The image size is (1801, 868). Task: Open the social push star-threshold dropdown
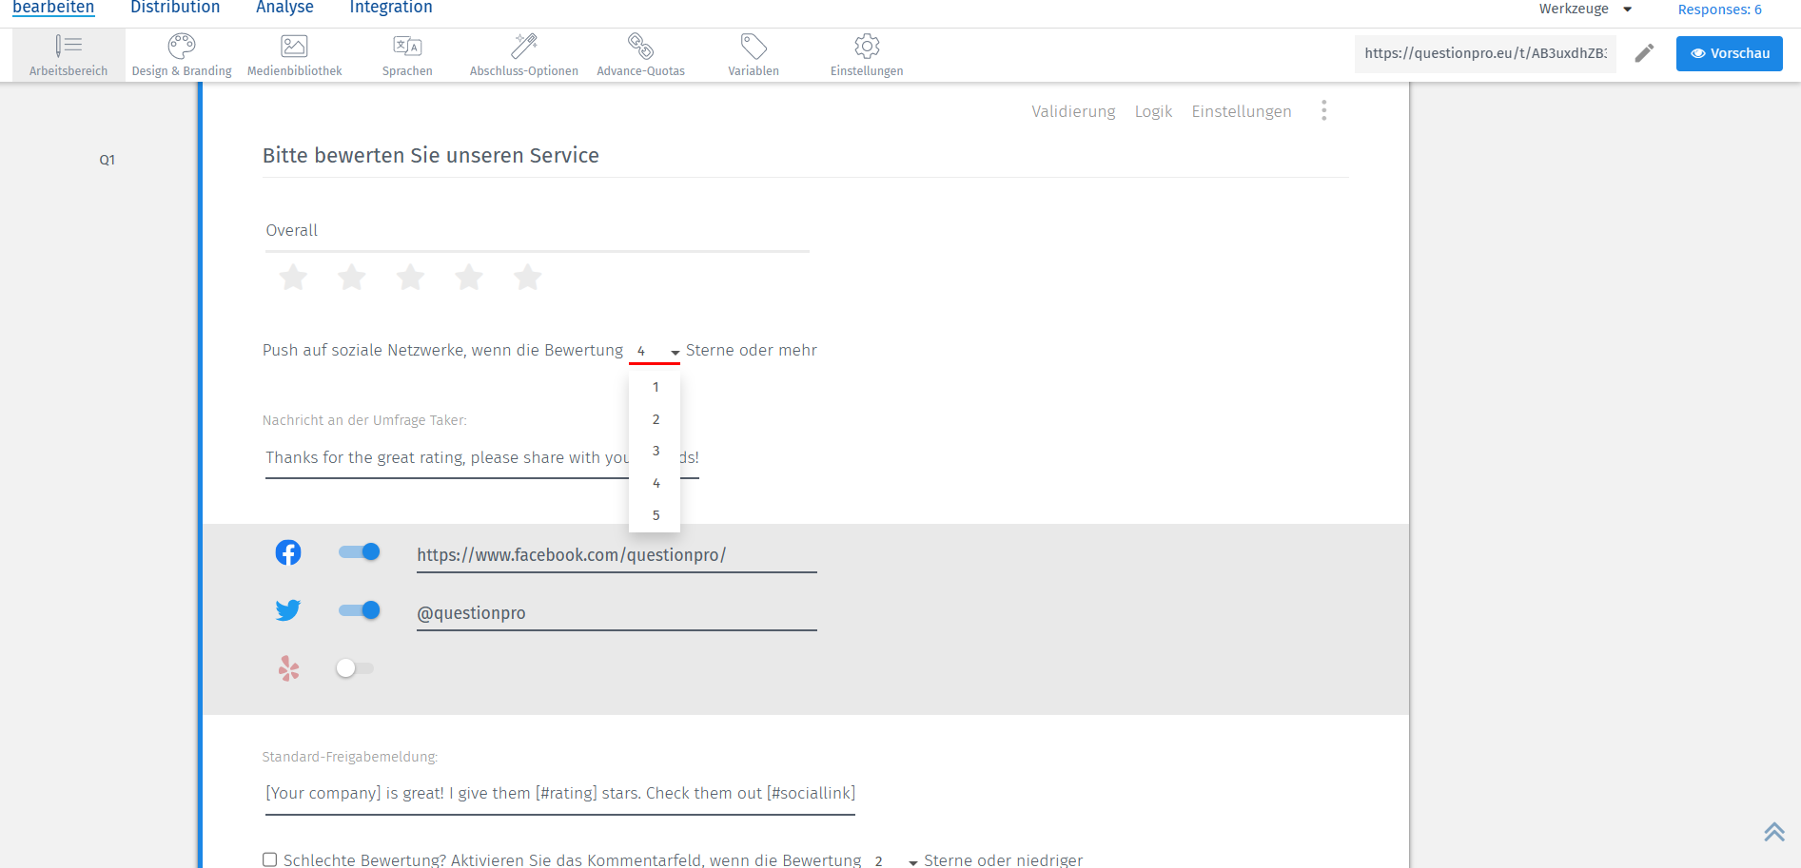(655, 351)
